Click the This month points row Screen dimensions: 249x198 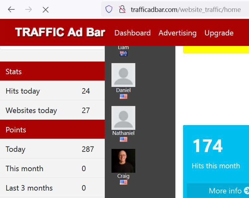coord(53,168)
